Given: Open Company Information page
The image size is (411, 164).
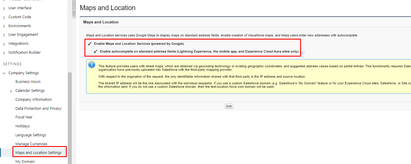Looking at the screenshot, I should (x=34, y=100).
